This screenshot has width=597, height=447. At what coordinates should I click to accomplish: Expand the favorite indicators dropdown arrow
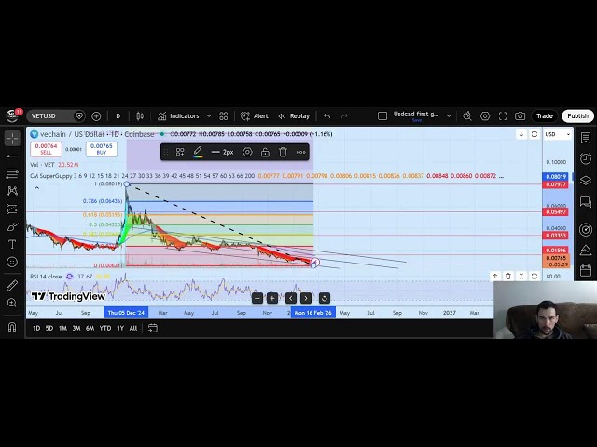point(209,116)
